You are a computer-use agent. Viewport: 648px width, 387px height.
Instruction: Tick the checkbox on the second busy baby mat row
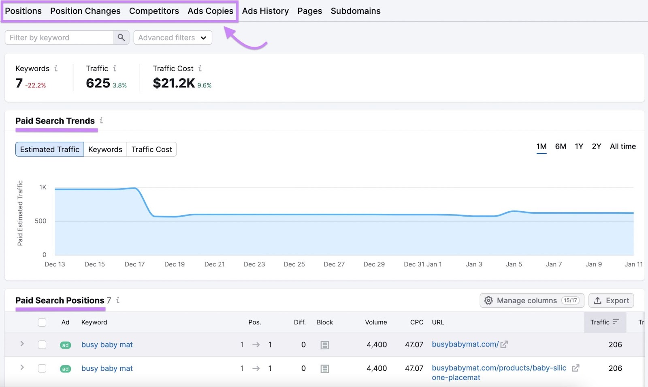[42, 368]
